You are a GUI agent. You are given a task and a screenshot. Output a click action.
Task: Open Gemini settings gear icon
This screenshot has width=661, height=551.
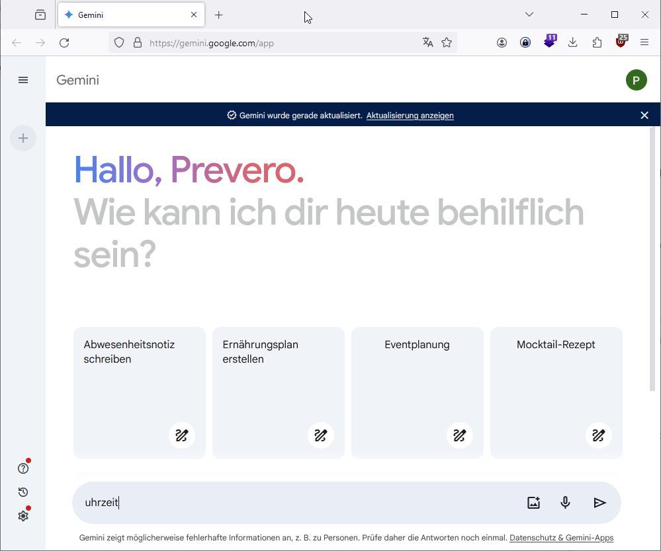23,515
